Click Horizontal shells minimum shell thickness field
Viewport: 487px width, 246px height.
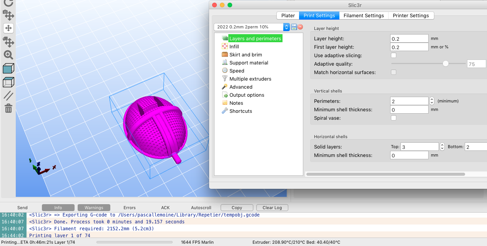pyautogui.click(x=409, y=155)
